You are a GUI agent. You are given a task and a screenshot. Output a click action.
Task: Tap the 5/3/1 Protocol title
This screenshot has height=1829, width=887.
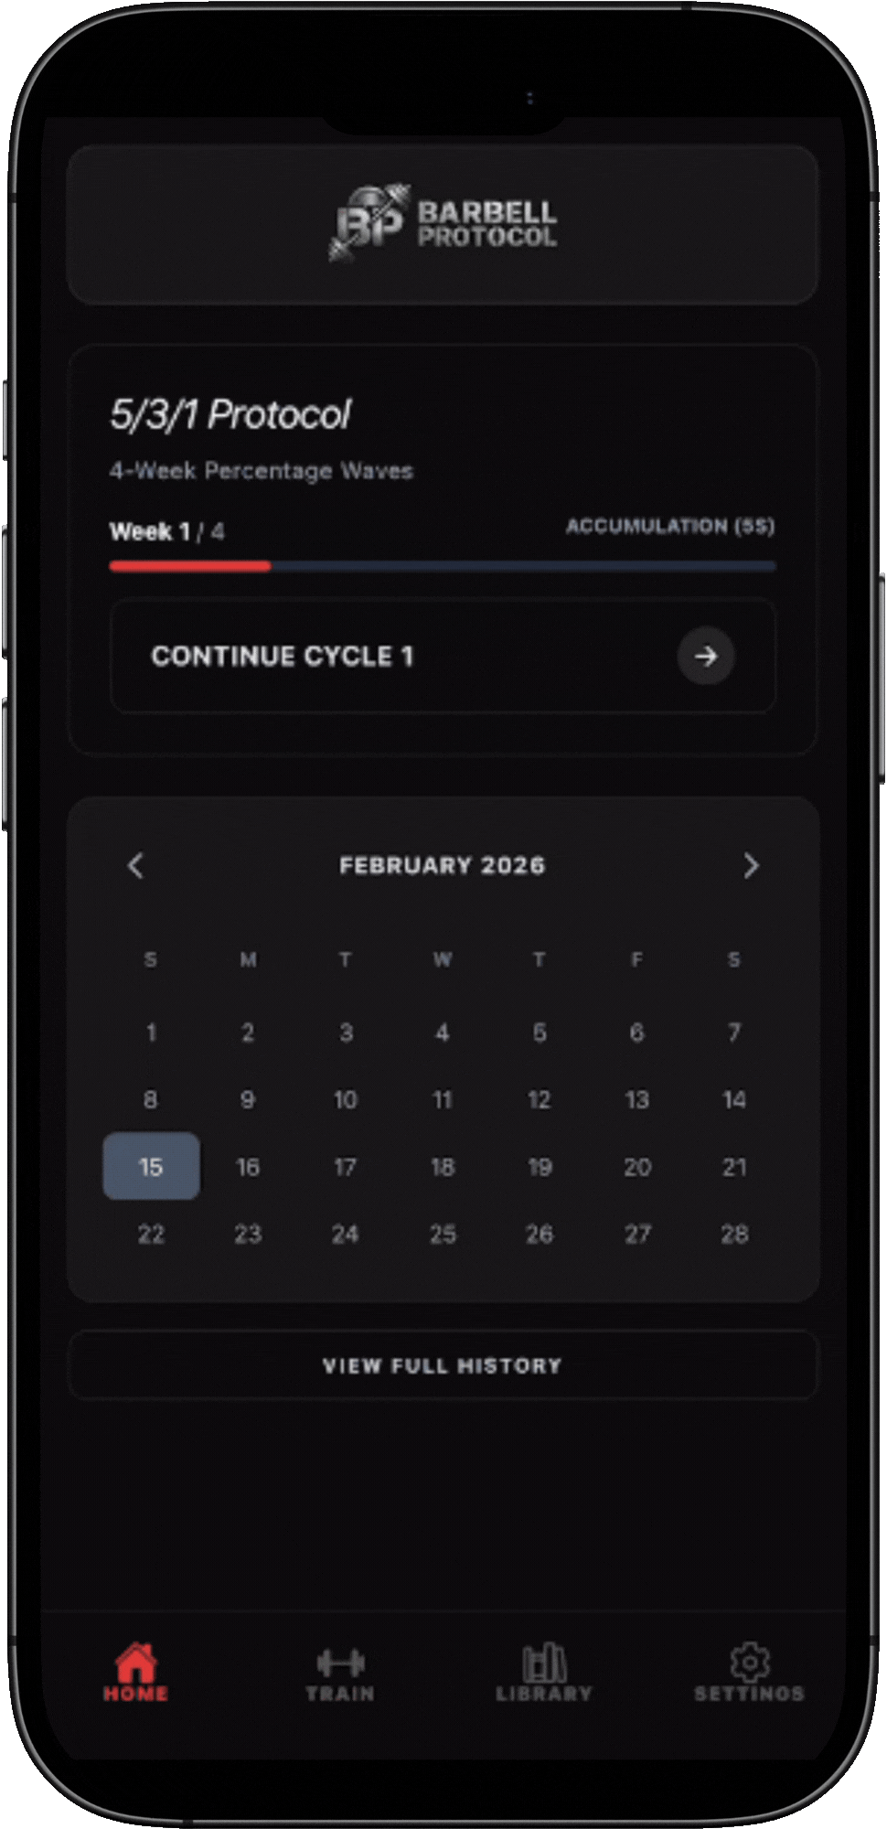tap(230, 414)
